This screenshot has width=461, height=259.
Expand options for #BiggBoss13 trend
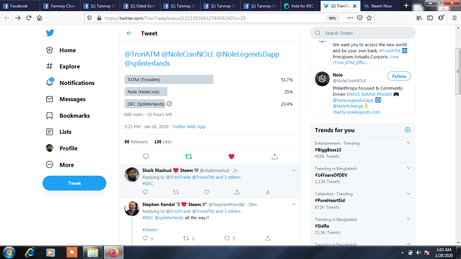click(409, 143)
